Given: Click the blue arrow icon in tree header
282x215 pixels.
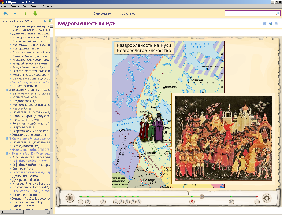Looking at the screenshot, I should point(45,21).
